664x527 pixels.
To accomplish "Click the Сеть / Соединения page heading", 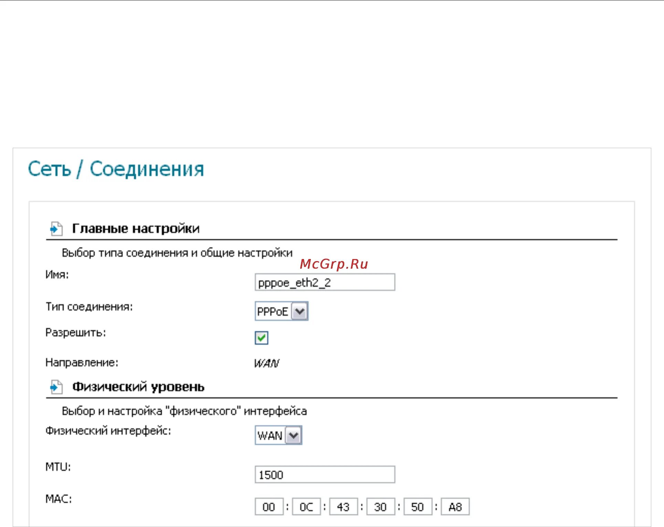I will click(x=116, y=169).
